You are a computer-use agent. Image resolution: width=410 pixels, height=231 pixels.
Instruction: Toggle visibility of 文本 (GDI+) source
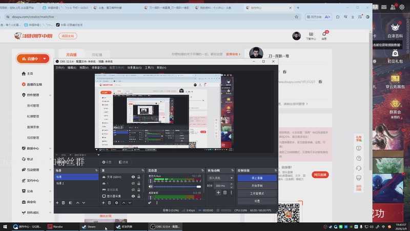[133, 177]
